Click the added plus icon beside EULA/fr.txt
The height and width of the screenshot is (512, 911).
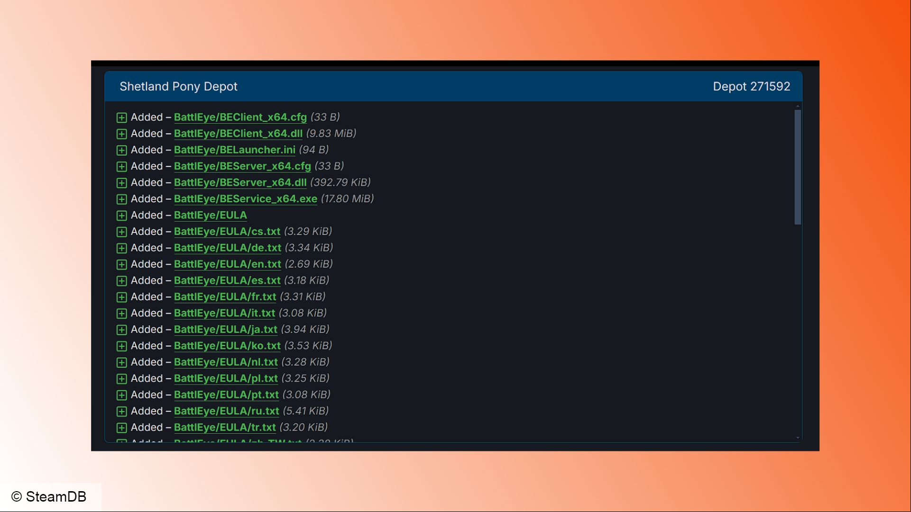pos(121,297)
